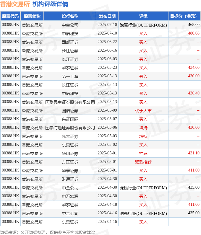Select the 第一上海 cell
The image size is (201, 235).
[70, 76]
